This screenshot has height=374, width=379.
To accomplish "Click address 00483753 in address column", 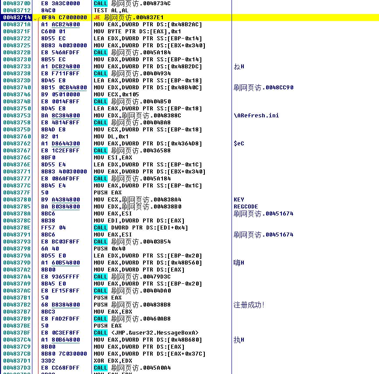I will (17, 115).
